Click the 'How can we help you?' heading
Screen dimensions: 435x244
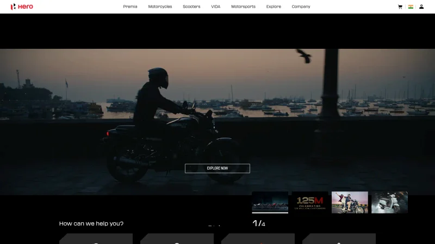91,223
